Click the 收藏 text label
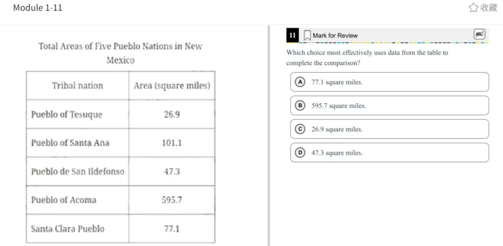The height and width of the screenshot is (246, 503). point(489,7)
